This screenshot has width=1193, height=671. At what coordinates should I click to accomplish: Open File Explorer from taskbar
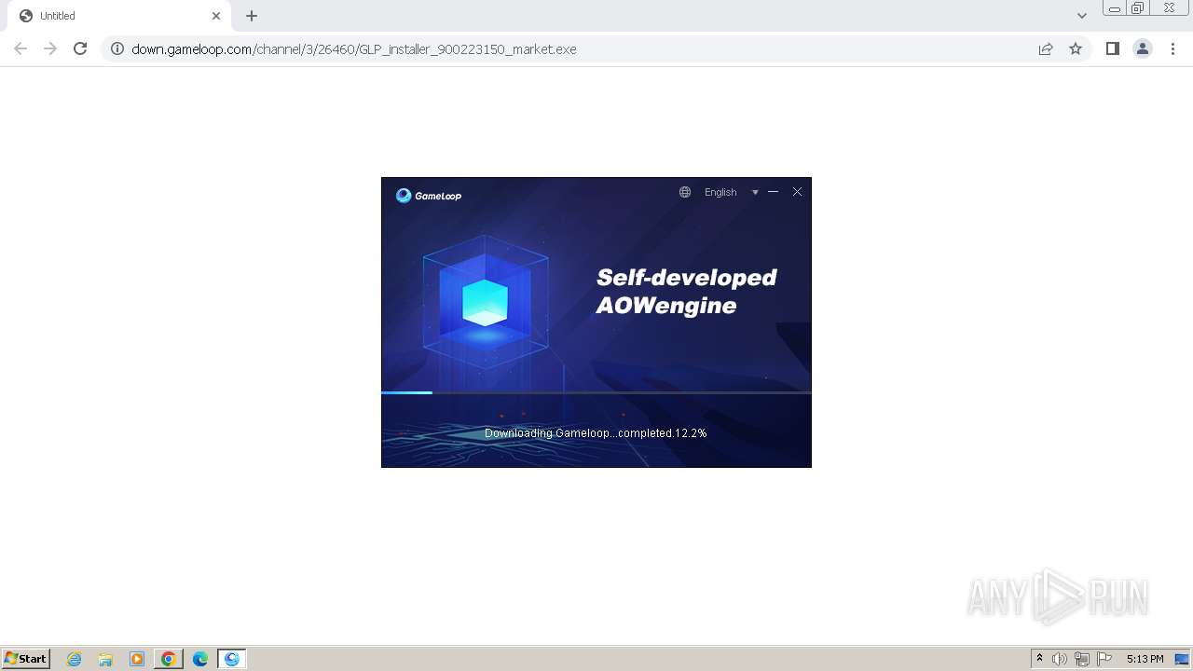click(105, 659)
